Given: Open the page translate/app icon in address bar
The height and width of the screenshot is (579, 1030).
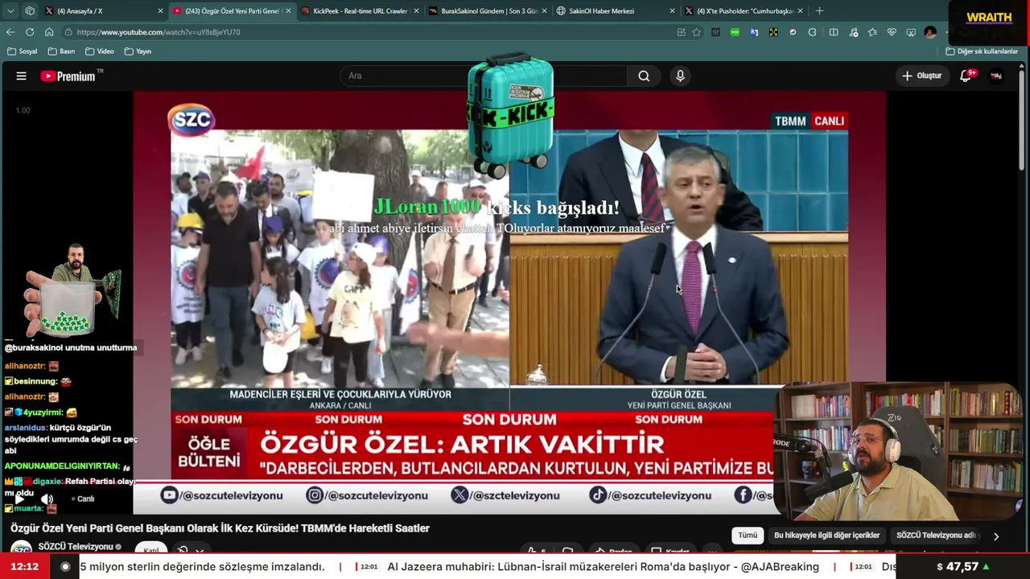Looking at the screenshot, I should click(x=682, y=32).
